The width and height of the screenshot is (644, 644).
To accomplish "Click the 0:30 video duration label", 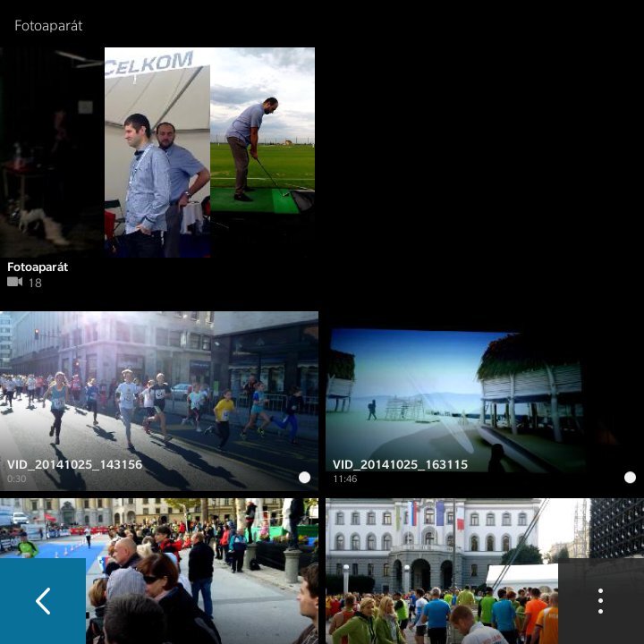I will (x=16, y=479).
